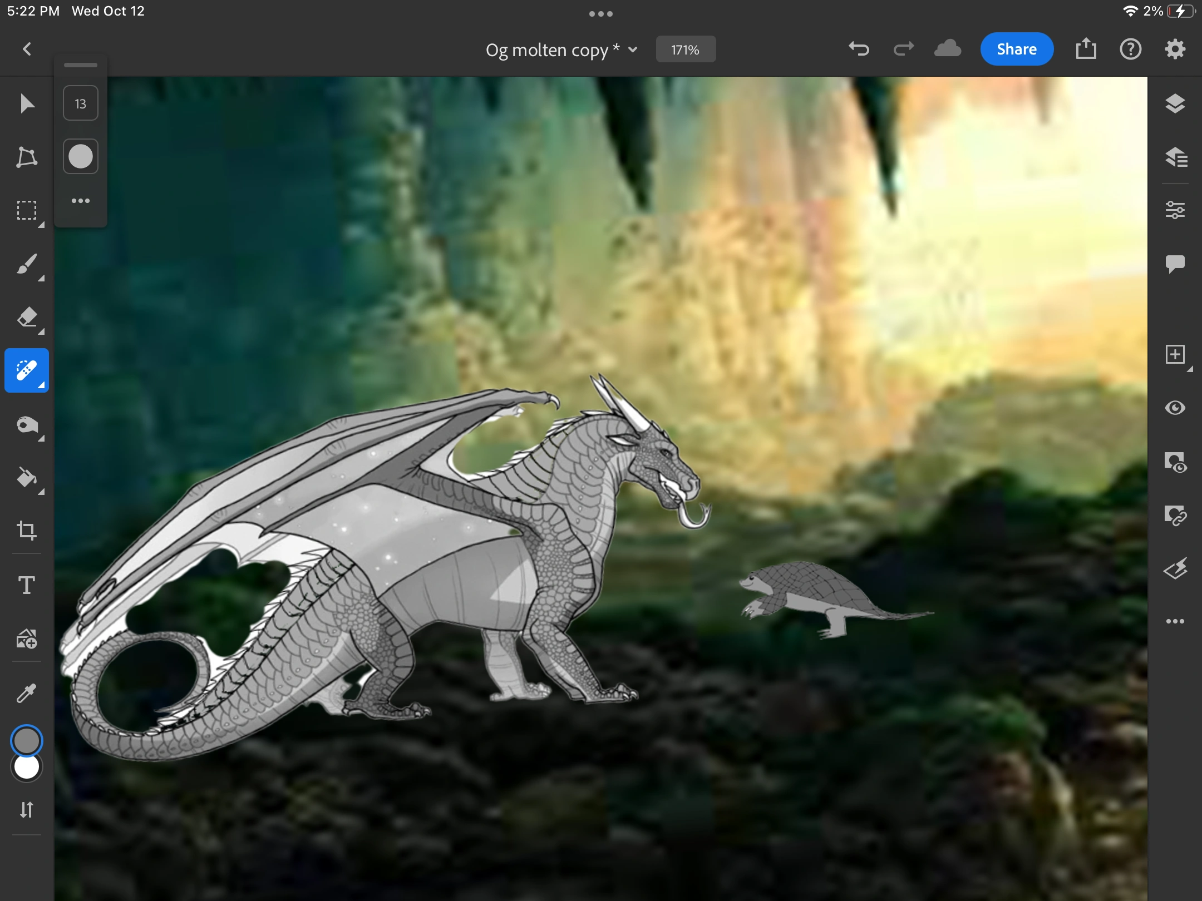Open the 171% zoom level field

[x=685, y=49]
